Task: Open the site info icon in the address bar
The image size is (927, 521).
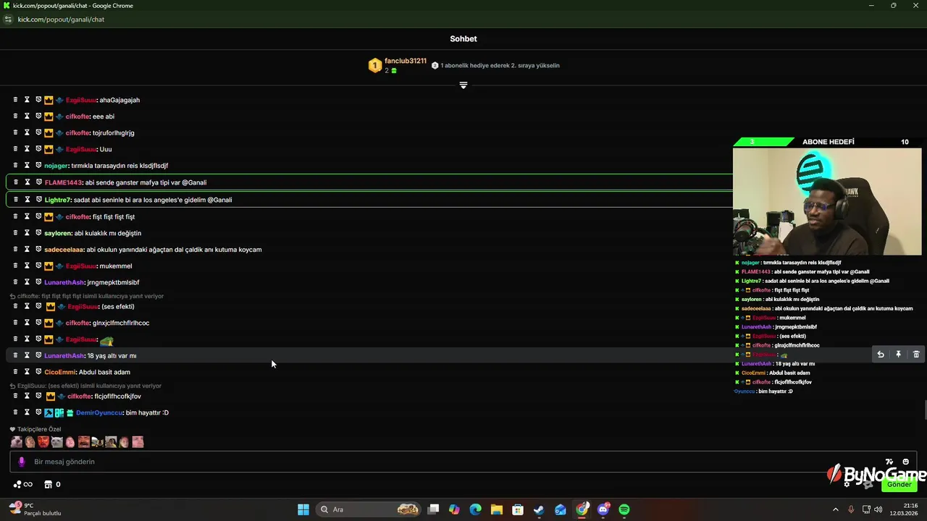Action: tap(8, 20)
